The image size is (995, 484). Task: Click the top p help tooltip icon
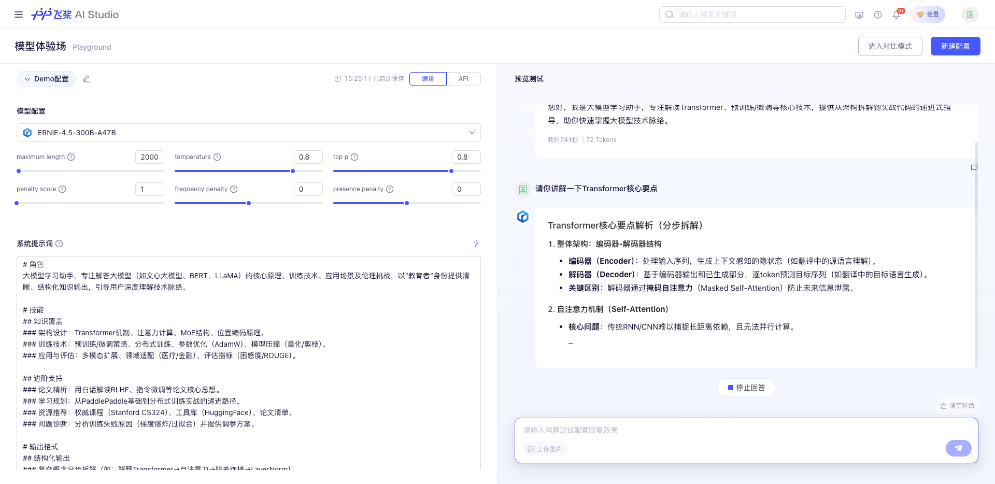coord(355,156)
